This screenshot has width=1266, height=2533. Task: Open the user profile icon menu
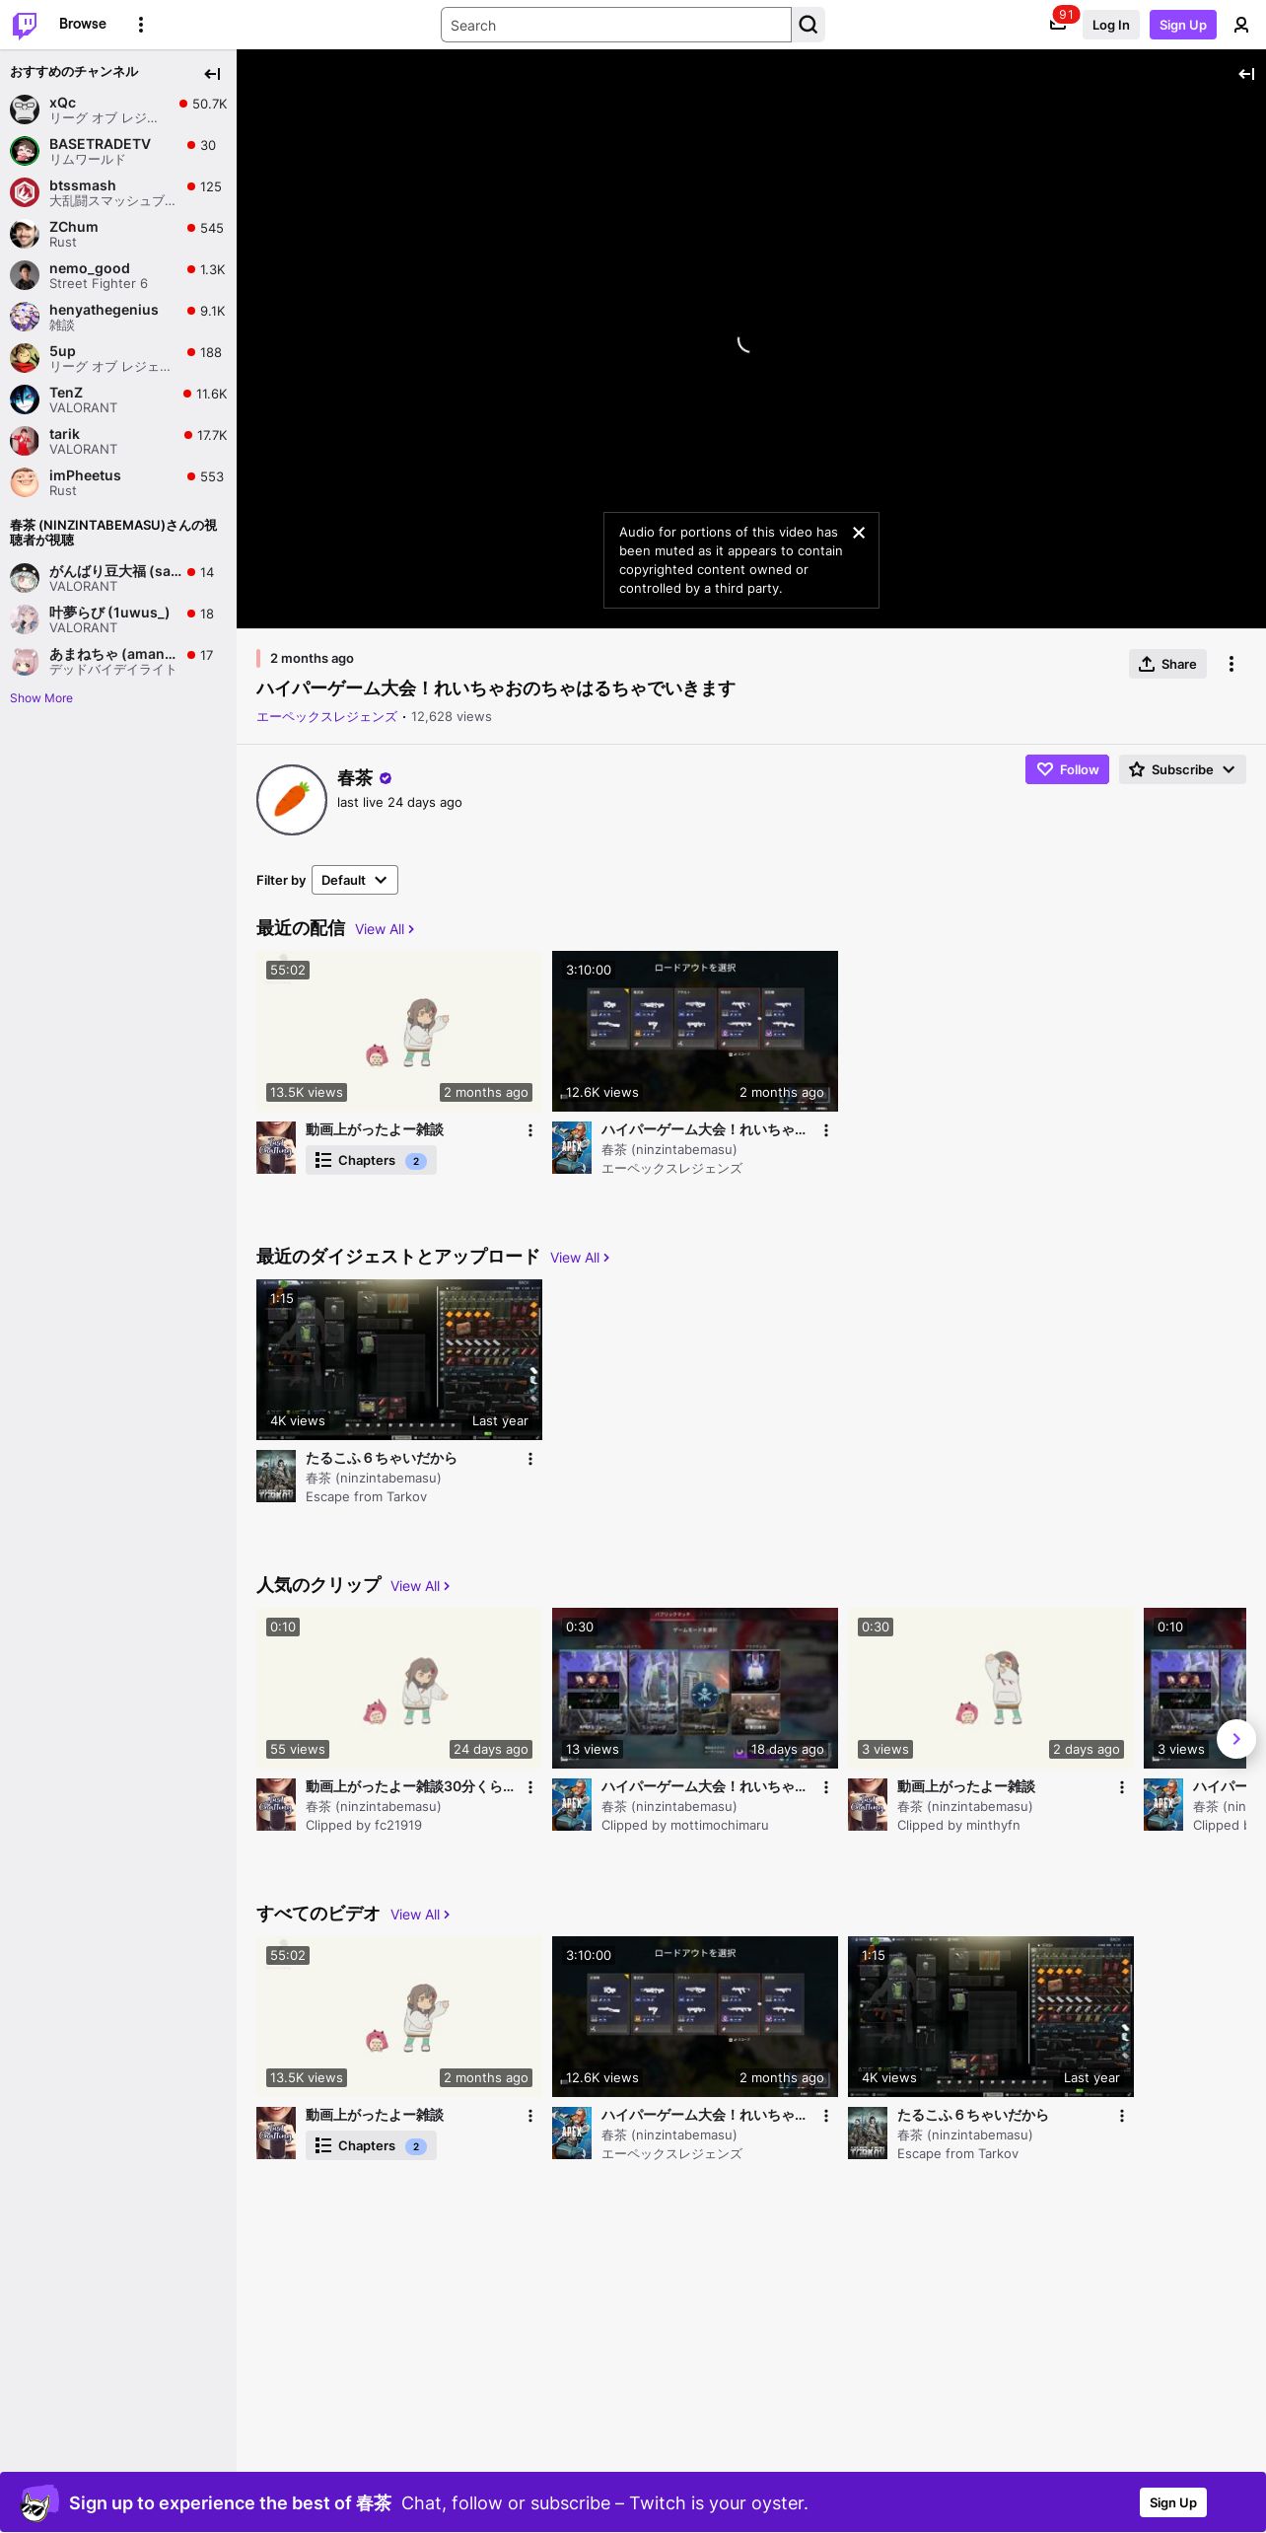tap(1241, 25)
